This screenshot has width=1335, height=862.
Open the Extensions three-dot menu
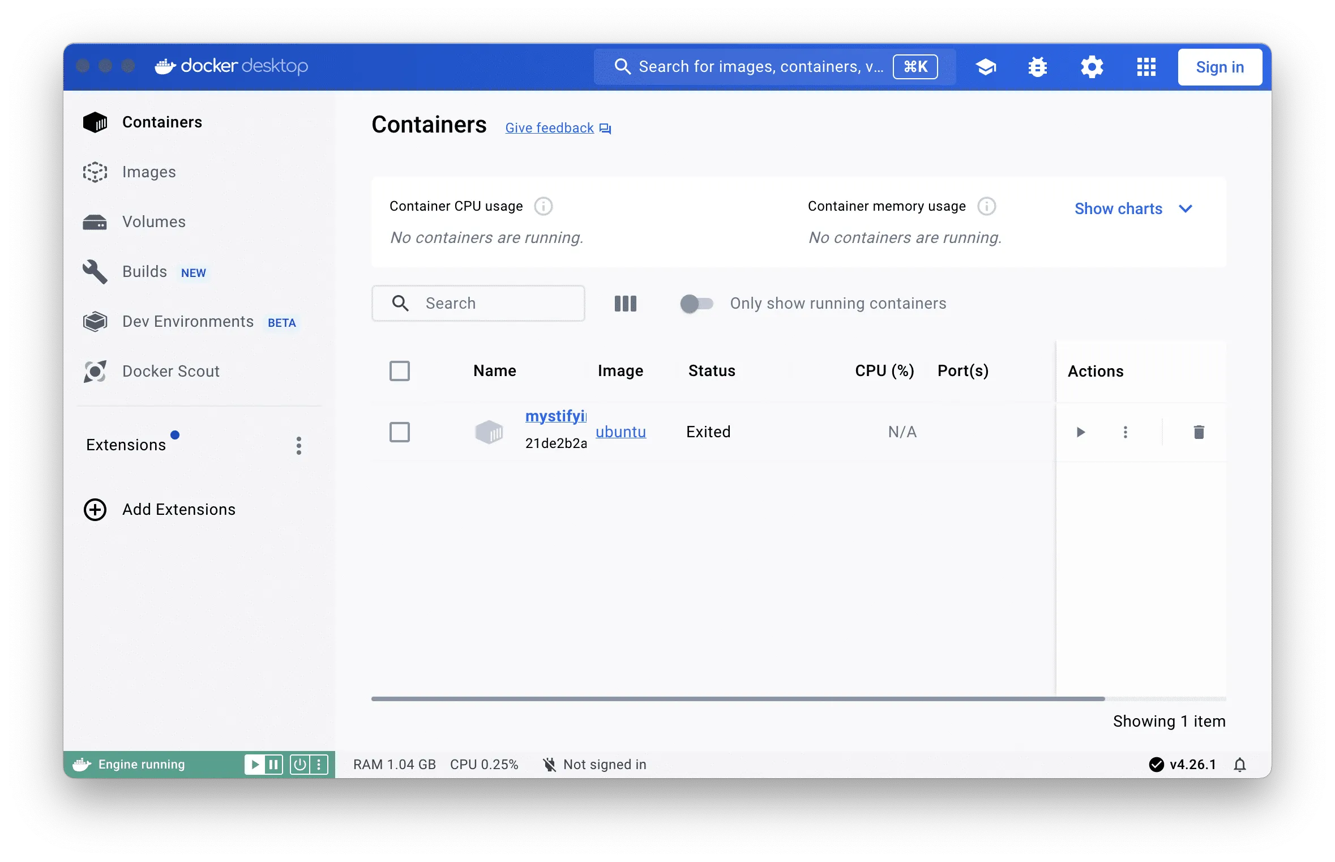click(299, 446)
